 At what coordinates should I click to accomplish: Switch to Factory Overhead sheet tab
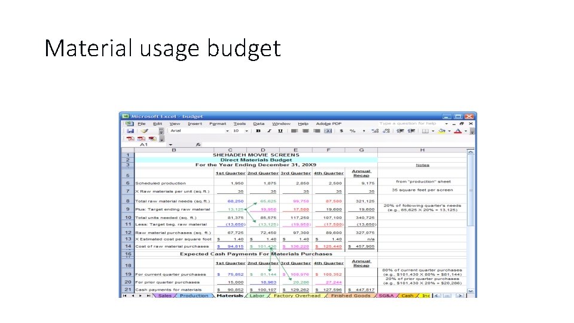pyautogui.click(x=297, y=295)
